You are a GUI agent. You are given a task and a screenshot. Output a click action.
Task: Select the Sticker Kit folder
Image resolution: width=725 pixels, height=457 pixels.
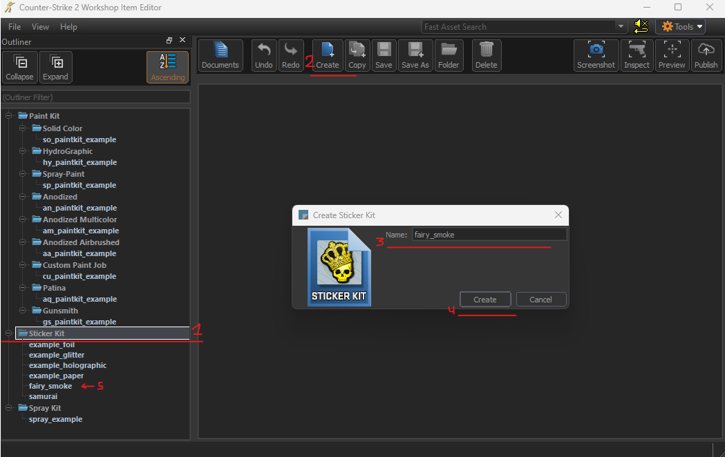(x=103, y=333)
